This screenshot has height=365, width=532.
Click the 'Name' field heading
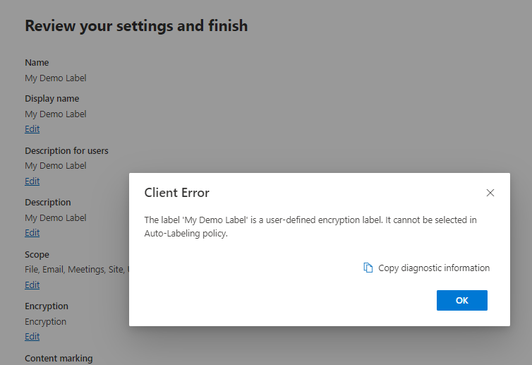point(37,63)
